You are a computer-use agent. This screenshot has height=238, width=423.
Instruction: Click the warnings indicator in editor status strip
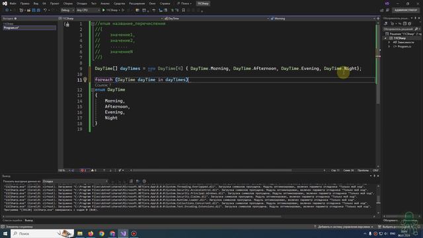[x=94, y=171]
